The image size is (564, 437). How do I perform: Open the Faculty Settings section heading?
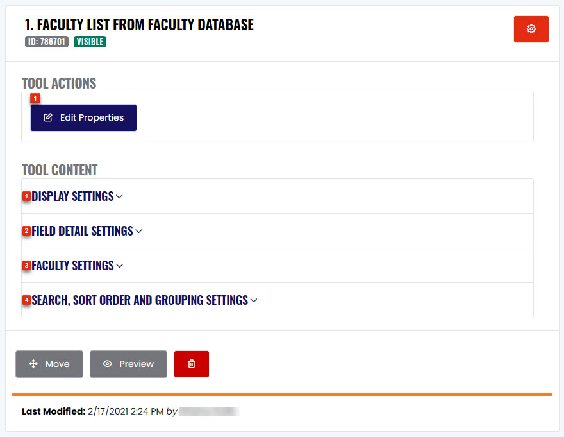[x=72, y=266]
